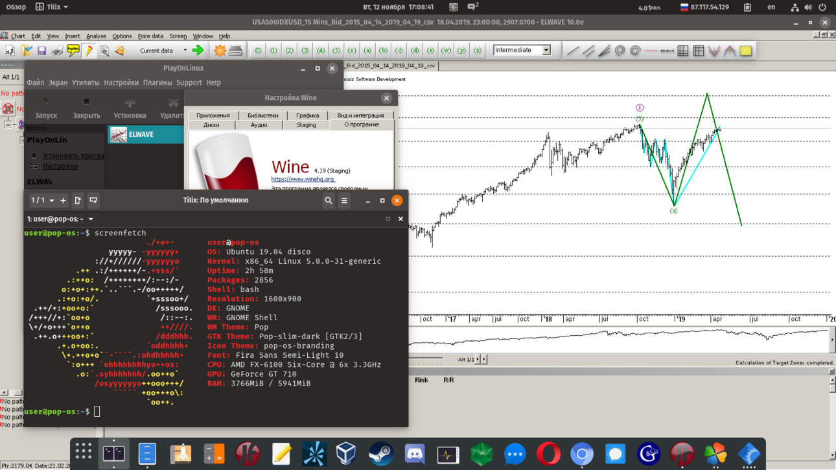The image size is (836, 470).
Task: Close the Tilix terminal pane
Action: tap(401, 219)
